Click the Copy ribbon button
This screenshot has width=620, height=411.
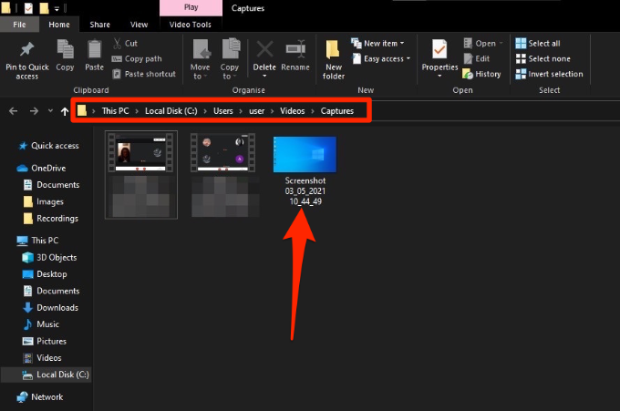(65, 56)
